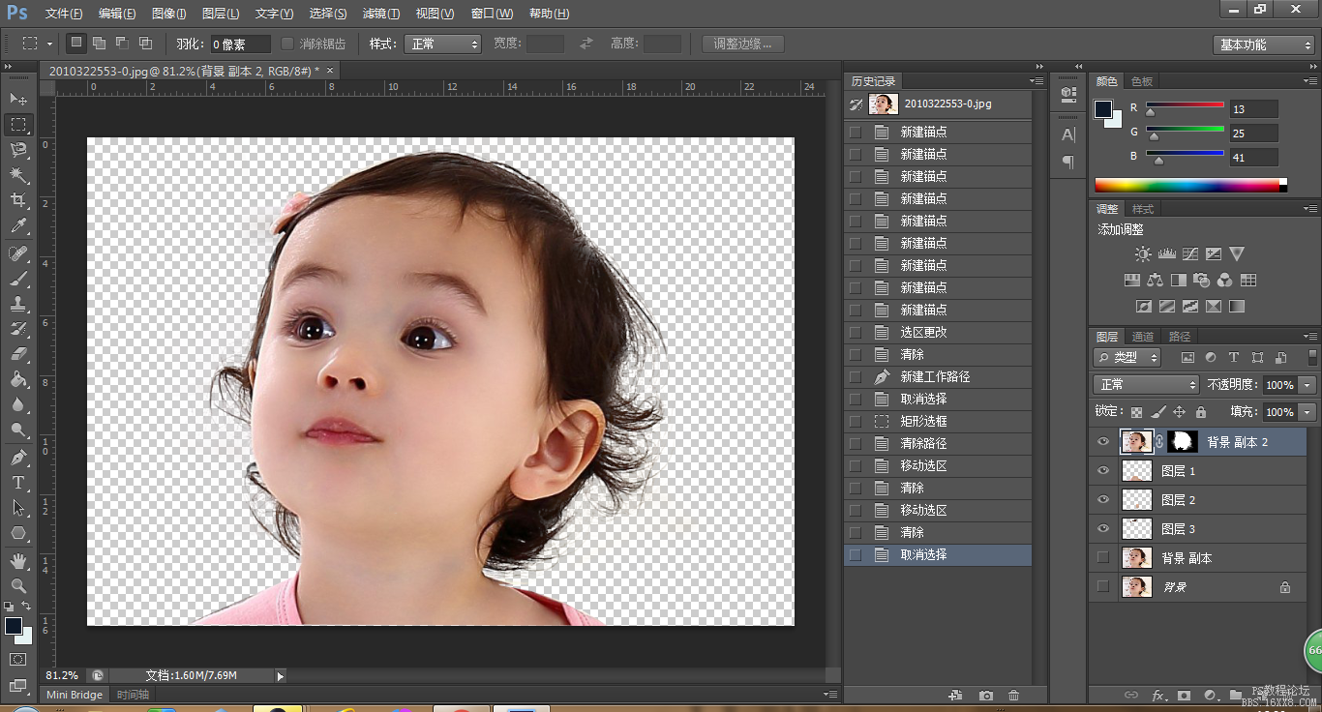This screenshot has height=712, width=1322.
Task: Select the Dodge tool
Action: click(x=18, y=430)
